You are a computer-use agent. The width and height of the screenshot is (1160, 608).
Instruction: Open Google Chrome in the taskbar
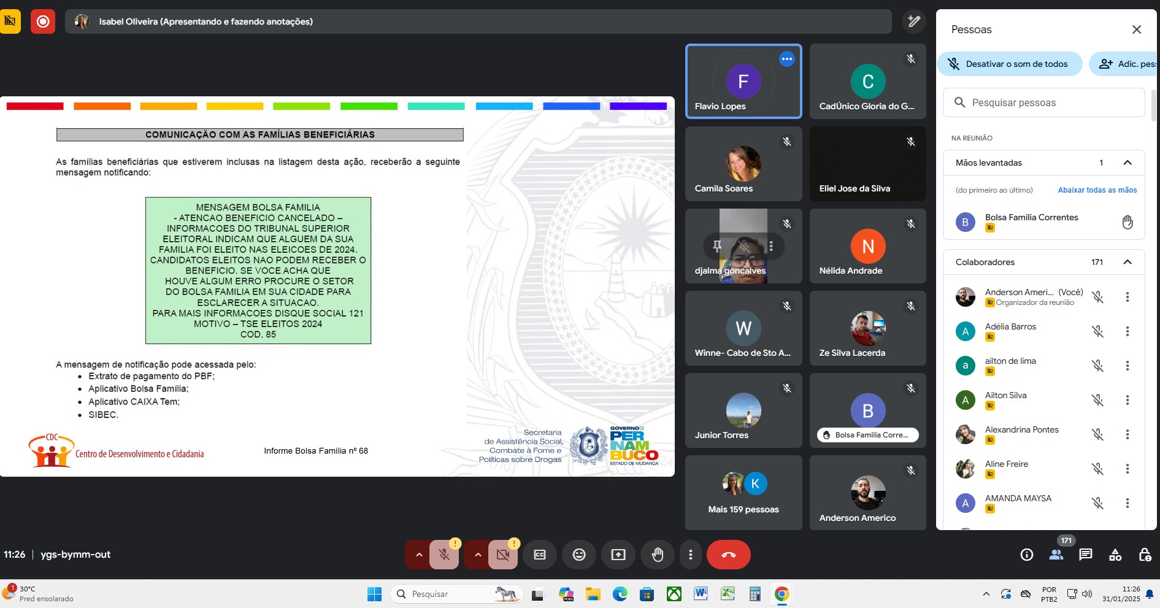781,594
